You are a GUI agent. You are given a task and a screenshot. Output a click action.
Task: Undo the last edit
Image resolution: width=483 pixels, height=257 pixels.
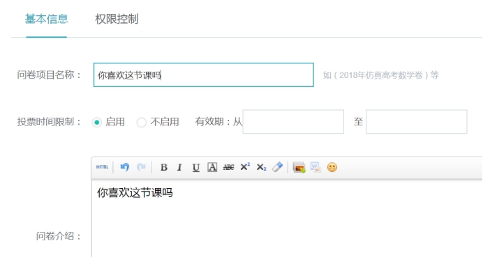(x=125, y=167)
